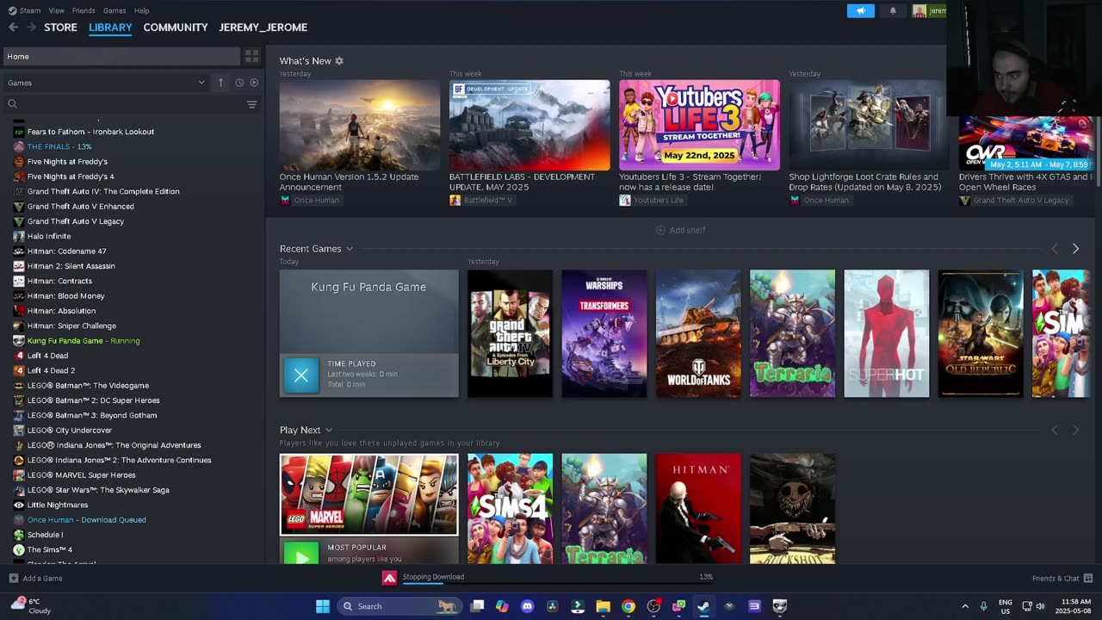
Task: Select Halo Infinite in the game list
Action: tap(49, 236)
